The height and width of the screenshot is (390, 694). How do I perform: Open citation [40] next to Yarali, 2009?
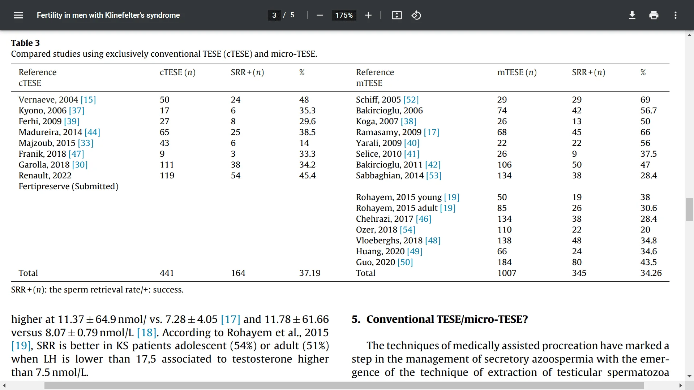click(412, 143)
